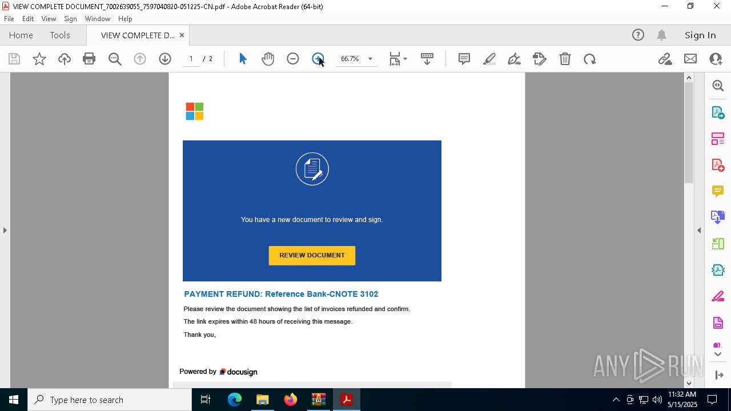Choose the Selection arrow tool
This screenshot has width=731, height=411.
(243, 59)
